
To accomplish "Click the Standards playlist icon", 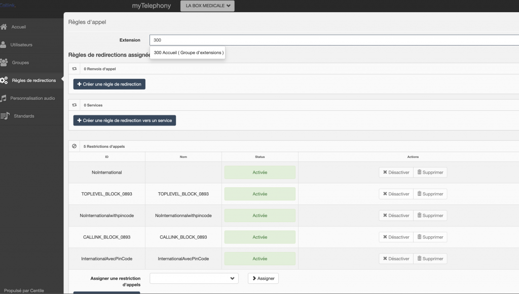I will point(5,116).
